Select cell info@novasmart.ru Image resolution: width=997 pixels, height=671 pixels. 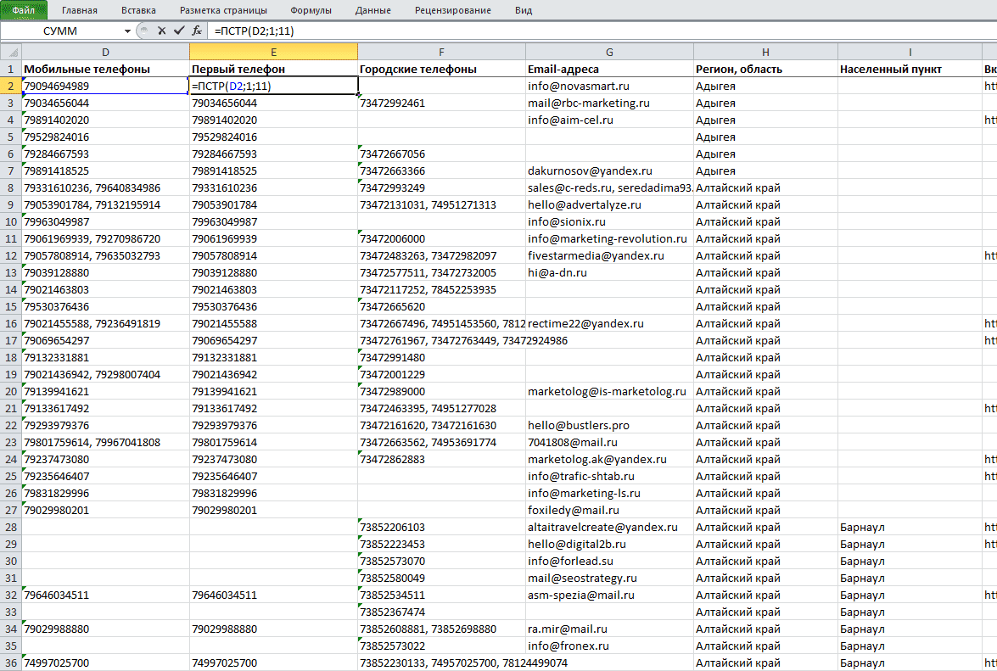609,86
